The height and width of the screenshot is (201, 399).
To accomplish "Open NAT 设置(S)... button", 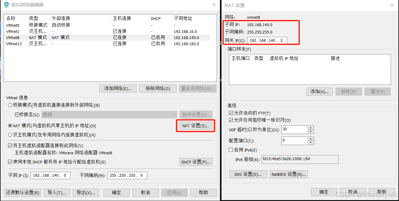I will [196, 126].
